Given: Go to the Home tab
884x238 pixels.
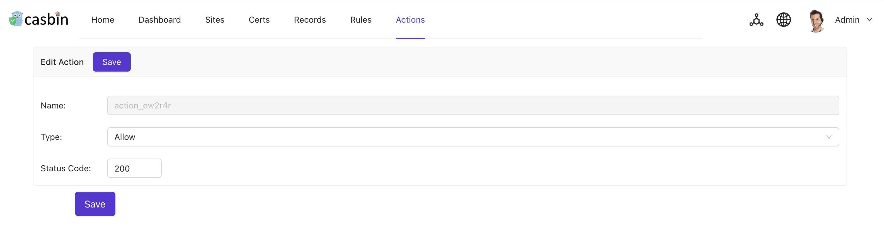Looking at the screenshot, I should pyautogui.click(x=103, y=20).
